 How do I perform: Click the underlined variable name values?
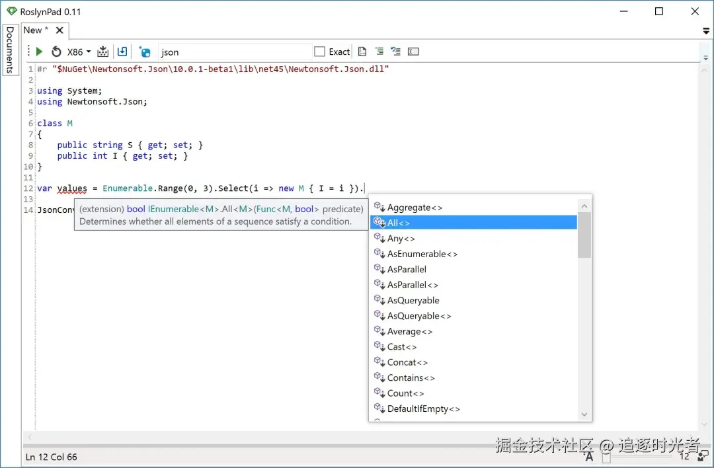pyautogui.click(x=72, y=188)
